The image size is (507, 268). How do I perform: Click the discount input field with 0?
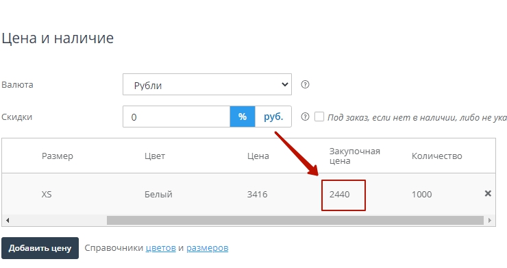[177, 117]
